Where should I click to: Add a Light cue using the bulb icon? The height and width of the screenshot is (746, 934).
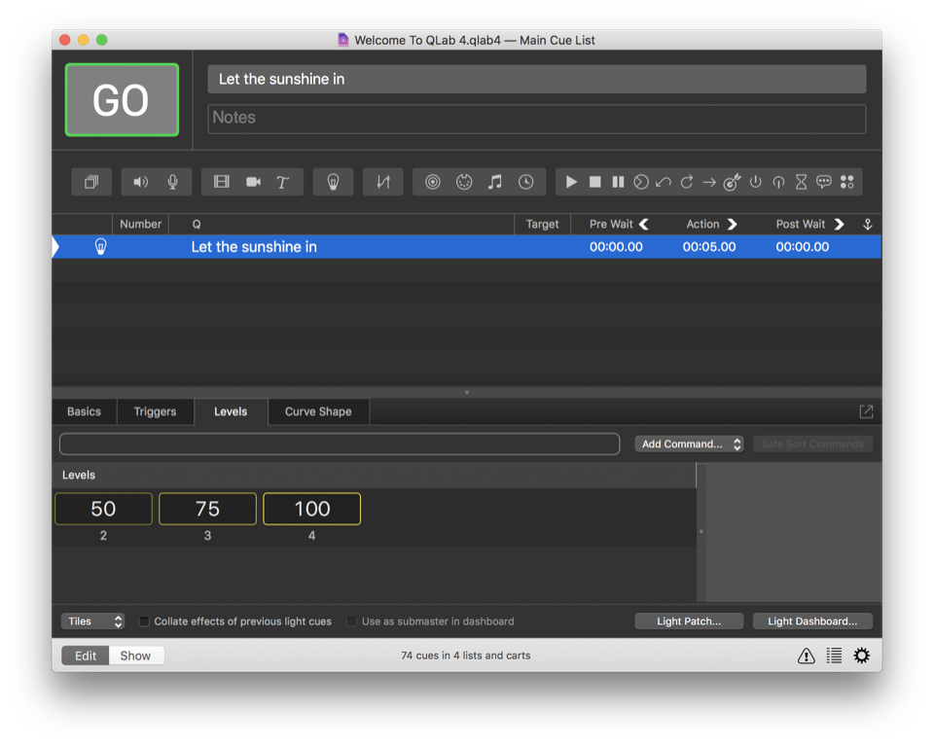click(x=333, y=182)
